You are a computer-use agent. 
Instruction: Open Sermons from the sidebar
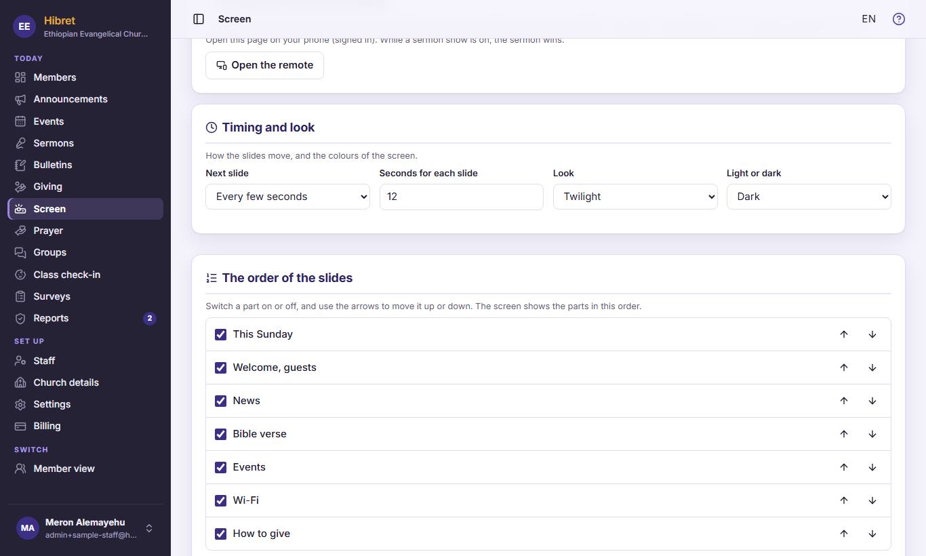click(85, 143)
